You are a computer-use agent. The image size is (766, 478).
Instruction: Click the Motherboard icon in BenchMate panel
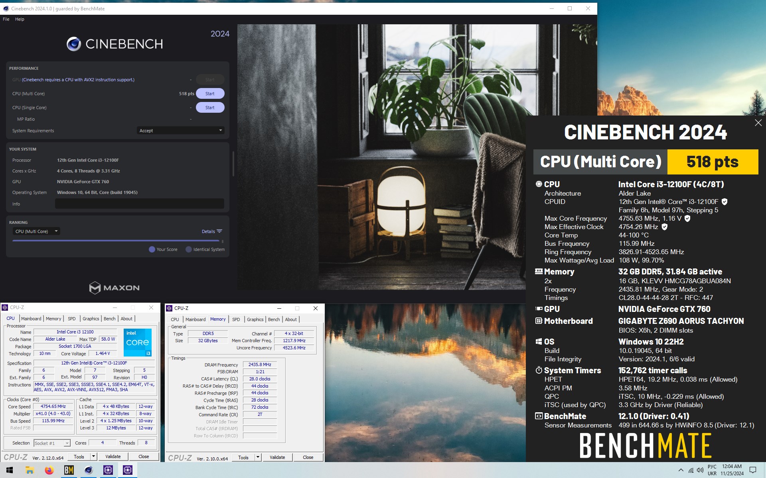click(x=539, y=321)
